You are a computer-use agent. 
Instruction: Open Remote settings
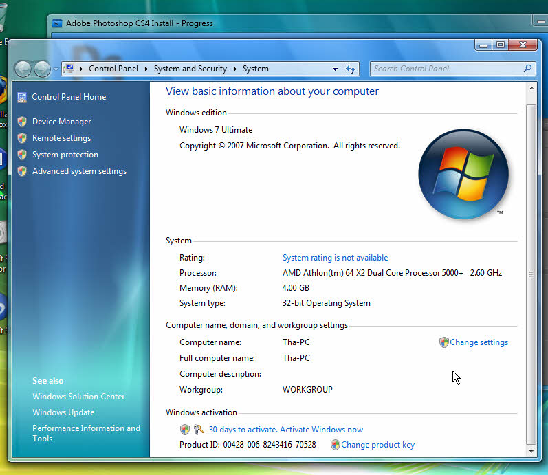point(61,138)
